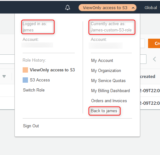The height and width of the screenshot is (155, 160).
Task: Click the orange ViewOnly role color swatch
Action: point(25,70)
